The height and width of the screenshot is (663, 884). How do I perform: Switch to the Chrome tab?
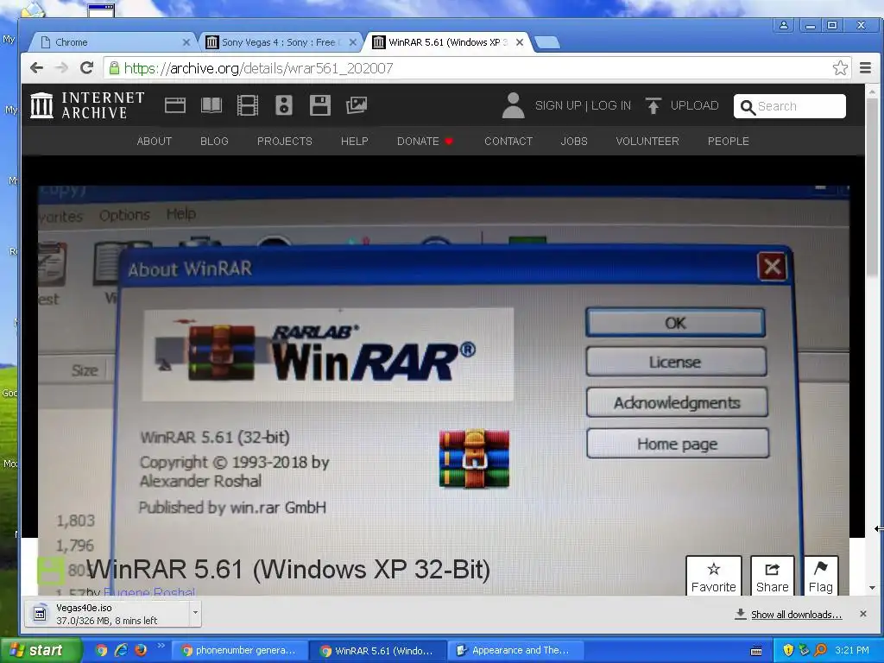113,42
